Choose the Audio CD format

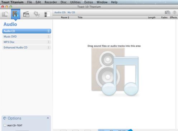coord(27,31)
